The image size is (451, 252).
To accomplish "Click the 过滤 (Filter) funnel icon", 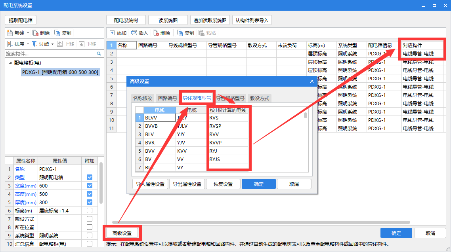I will 34,44.
